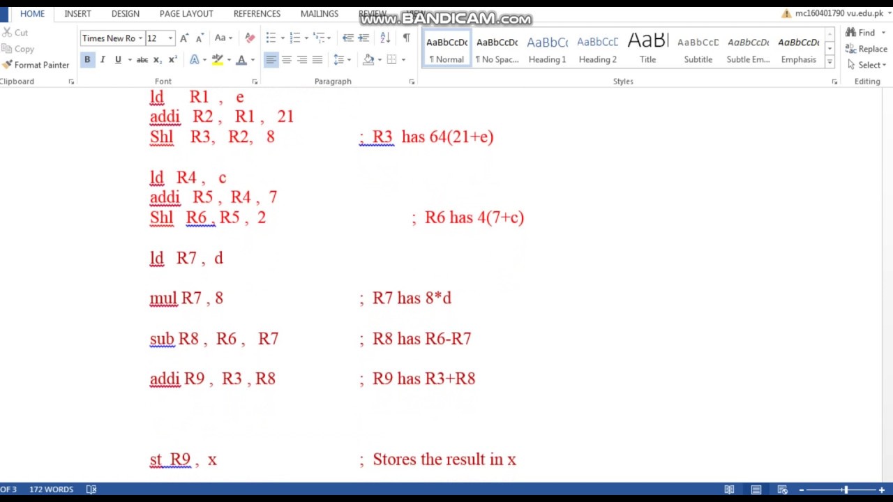The image size is (893, 502).
Task: Adjust the zoom slider handle
Action: pyautogui.click(x=845, y=489)
